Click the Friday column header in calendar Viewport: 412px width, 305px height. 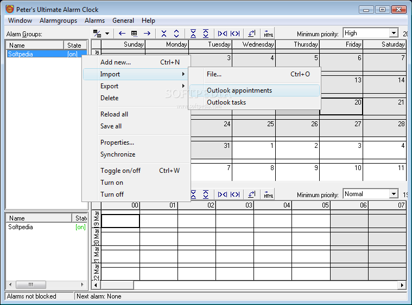pos(341,44)
